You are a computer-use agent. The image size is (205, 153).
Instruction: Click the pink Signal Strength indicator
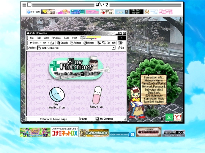[96, 39]
